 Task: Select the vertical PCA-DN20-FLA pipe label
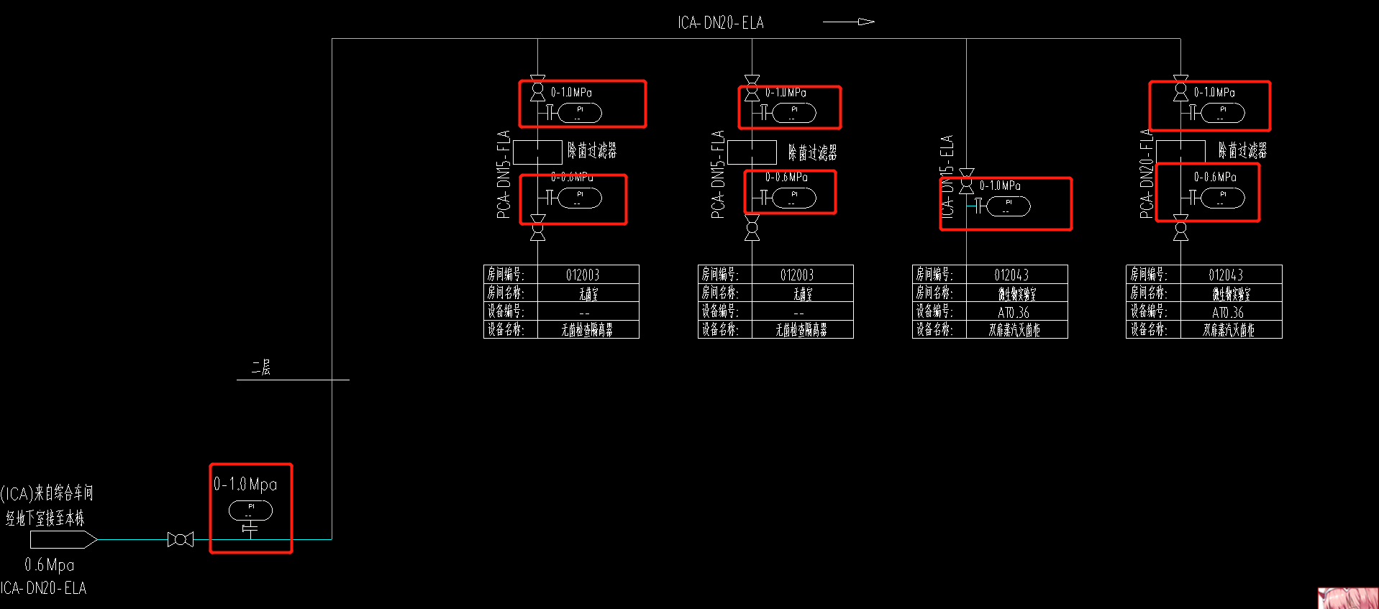(x=1147, y=173)
